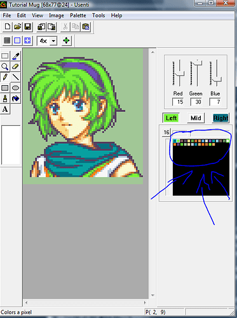Select the Ellipse shape tool
The width and height of the screenshot is (237, 318).
(x=15, y=88)
